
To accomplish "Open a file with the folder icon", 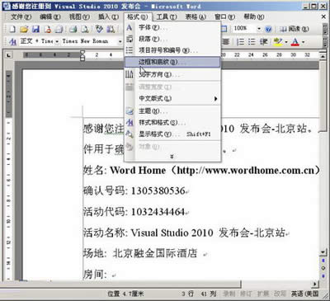I will (x=24, y=29).
